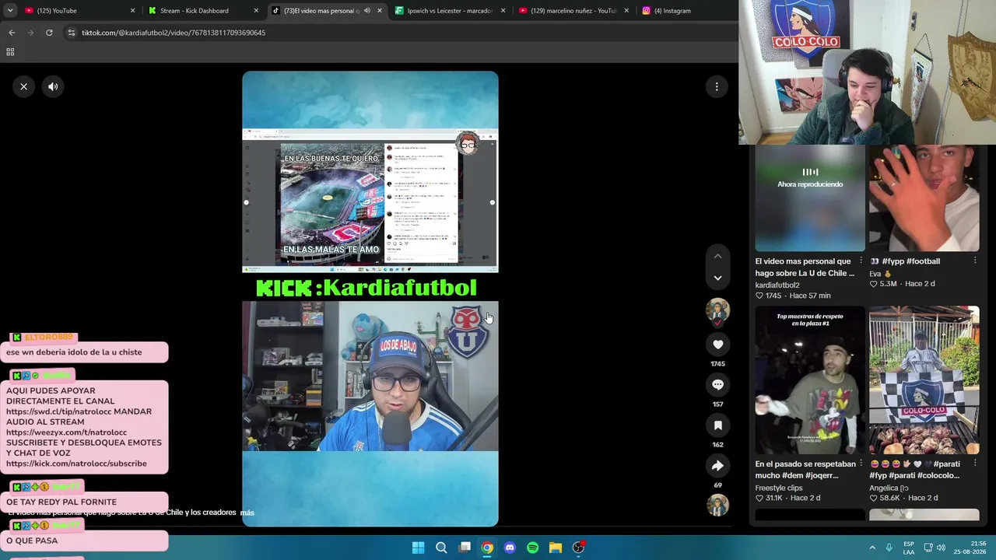This screenshot has height=560, width=996.
Task: Open the volume tray icon
Action: 941,548
